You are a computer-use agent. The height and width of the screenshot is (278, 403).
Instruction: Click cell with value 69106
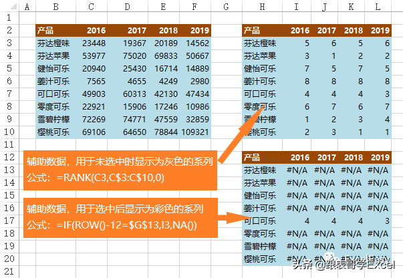point(92,132)
